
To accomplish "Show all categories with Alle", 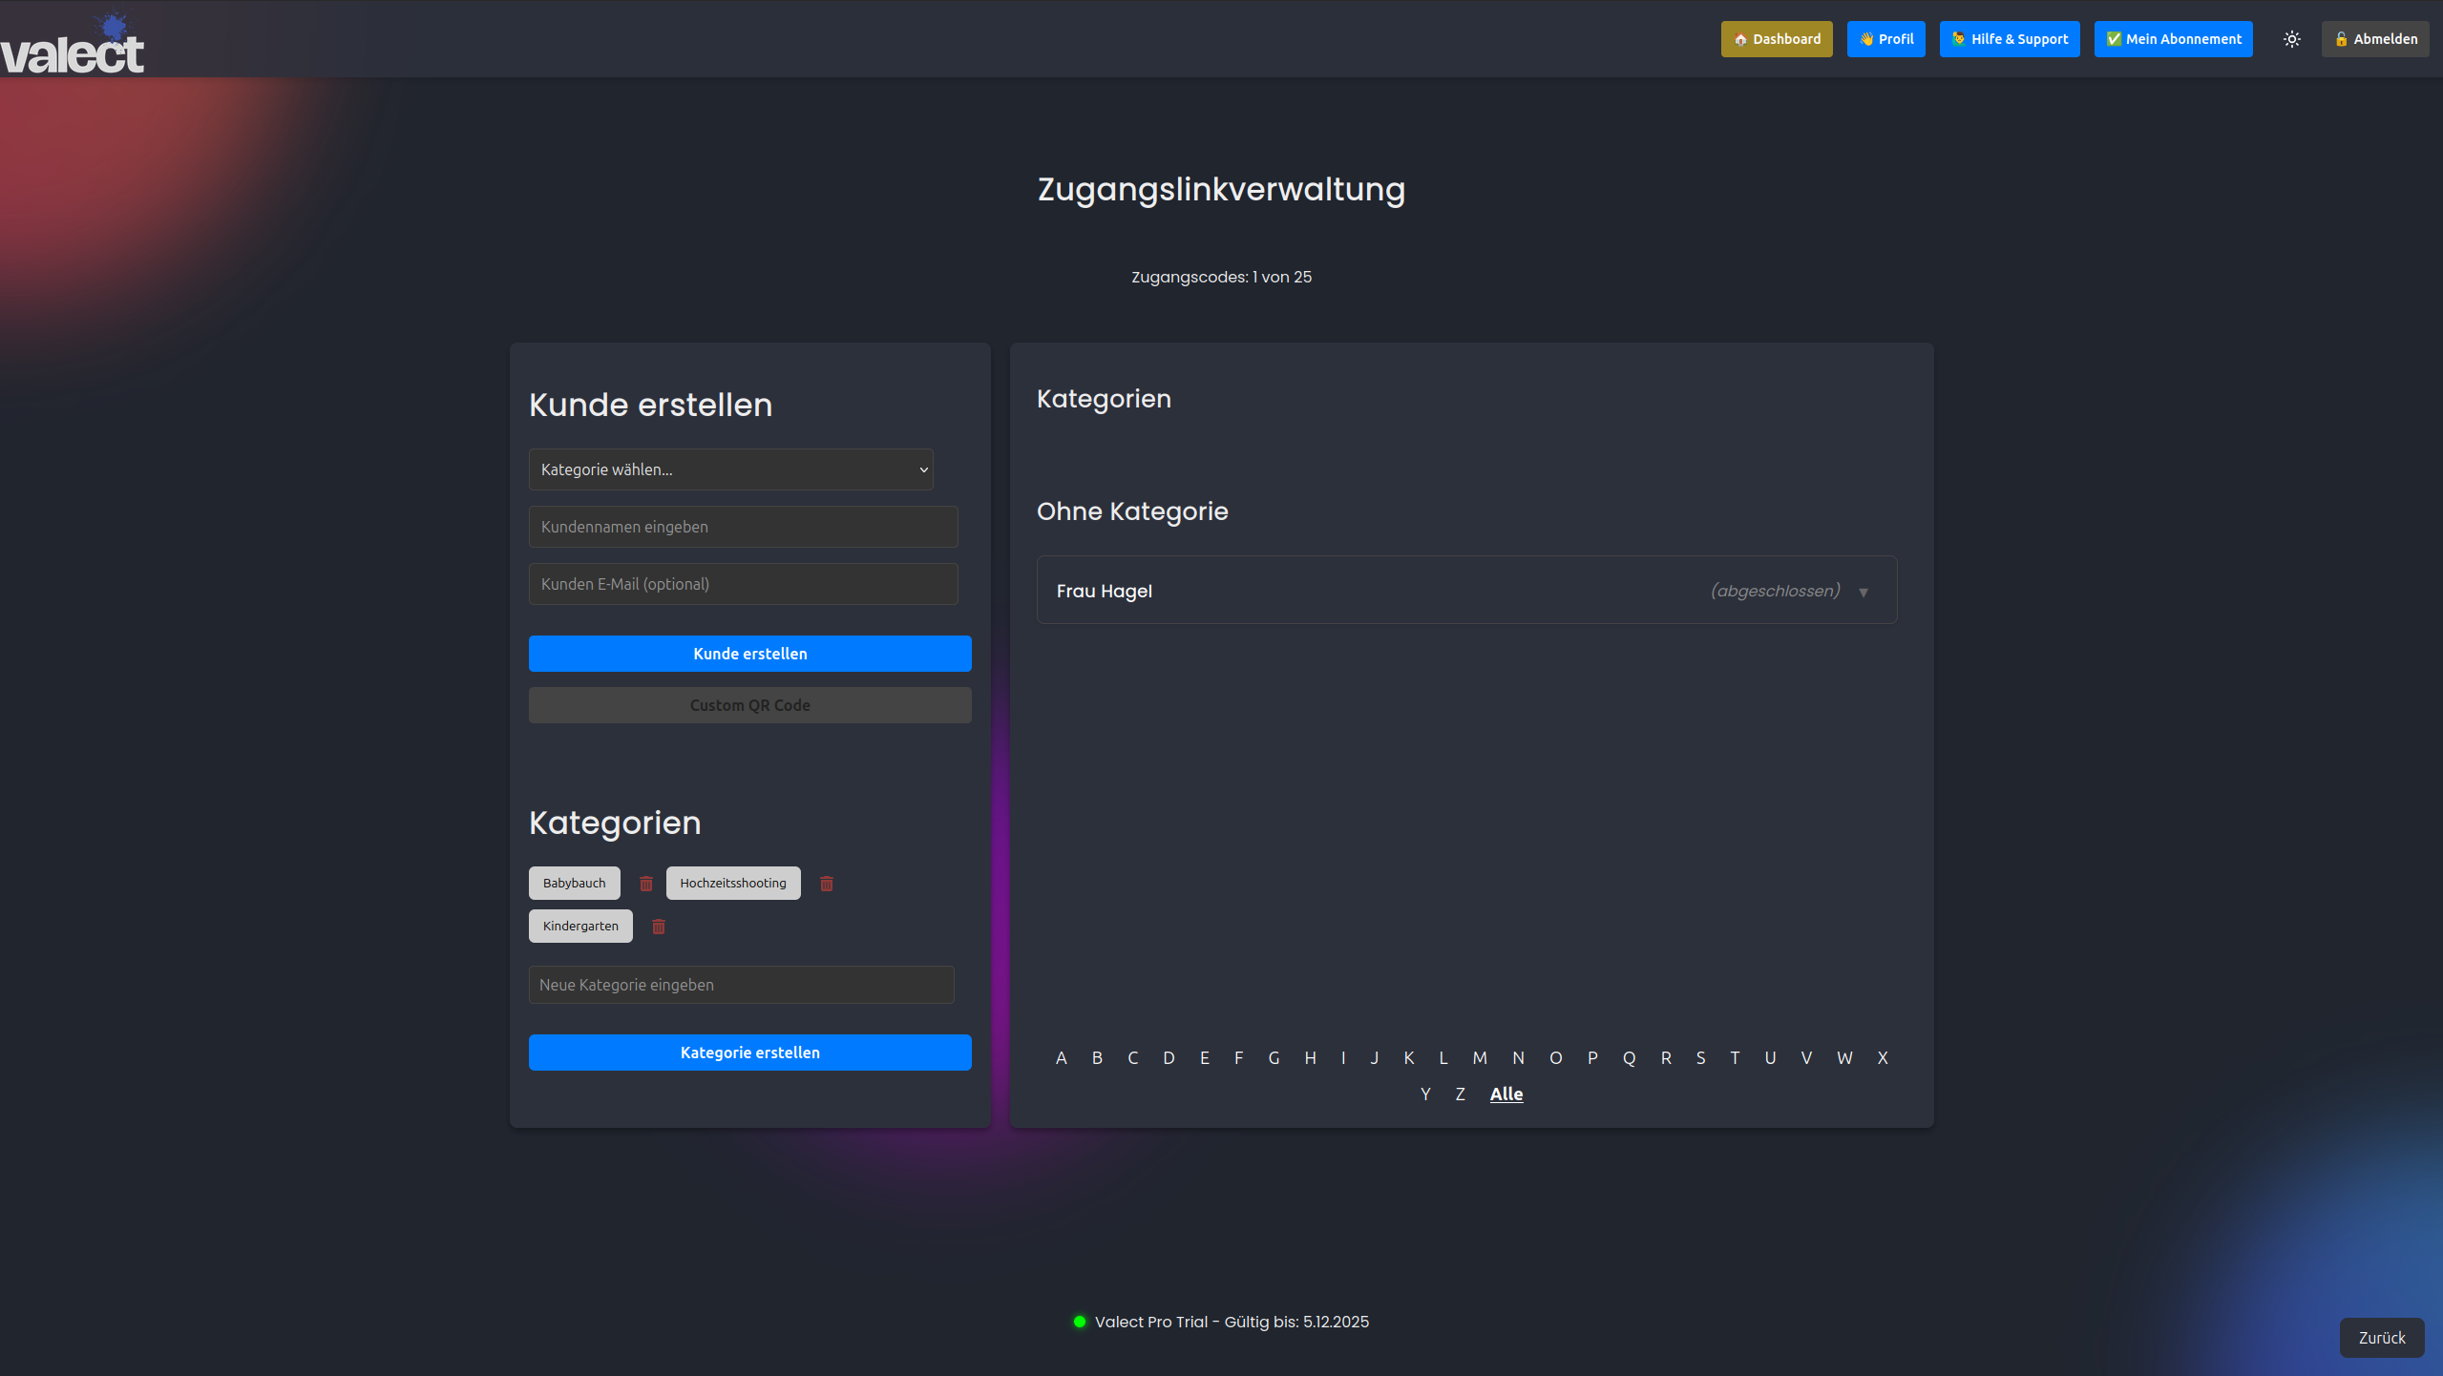I will coord(1506,1094).
